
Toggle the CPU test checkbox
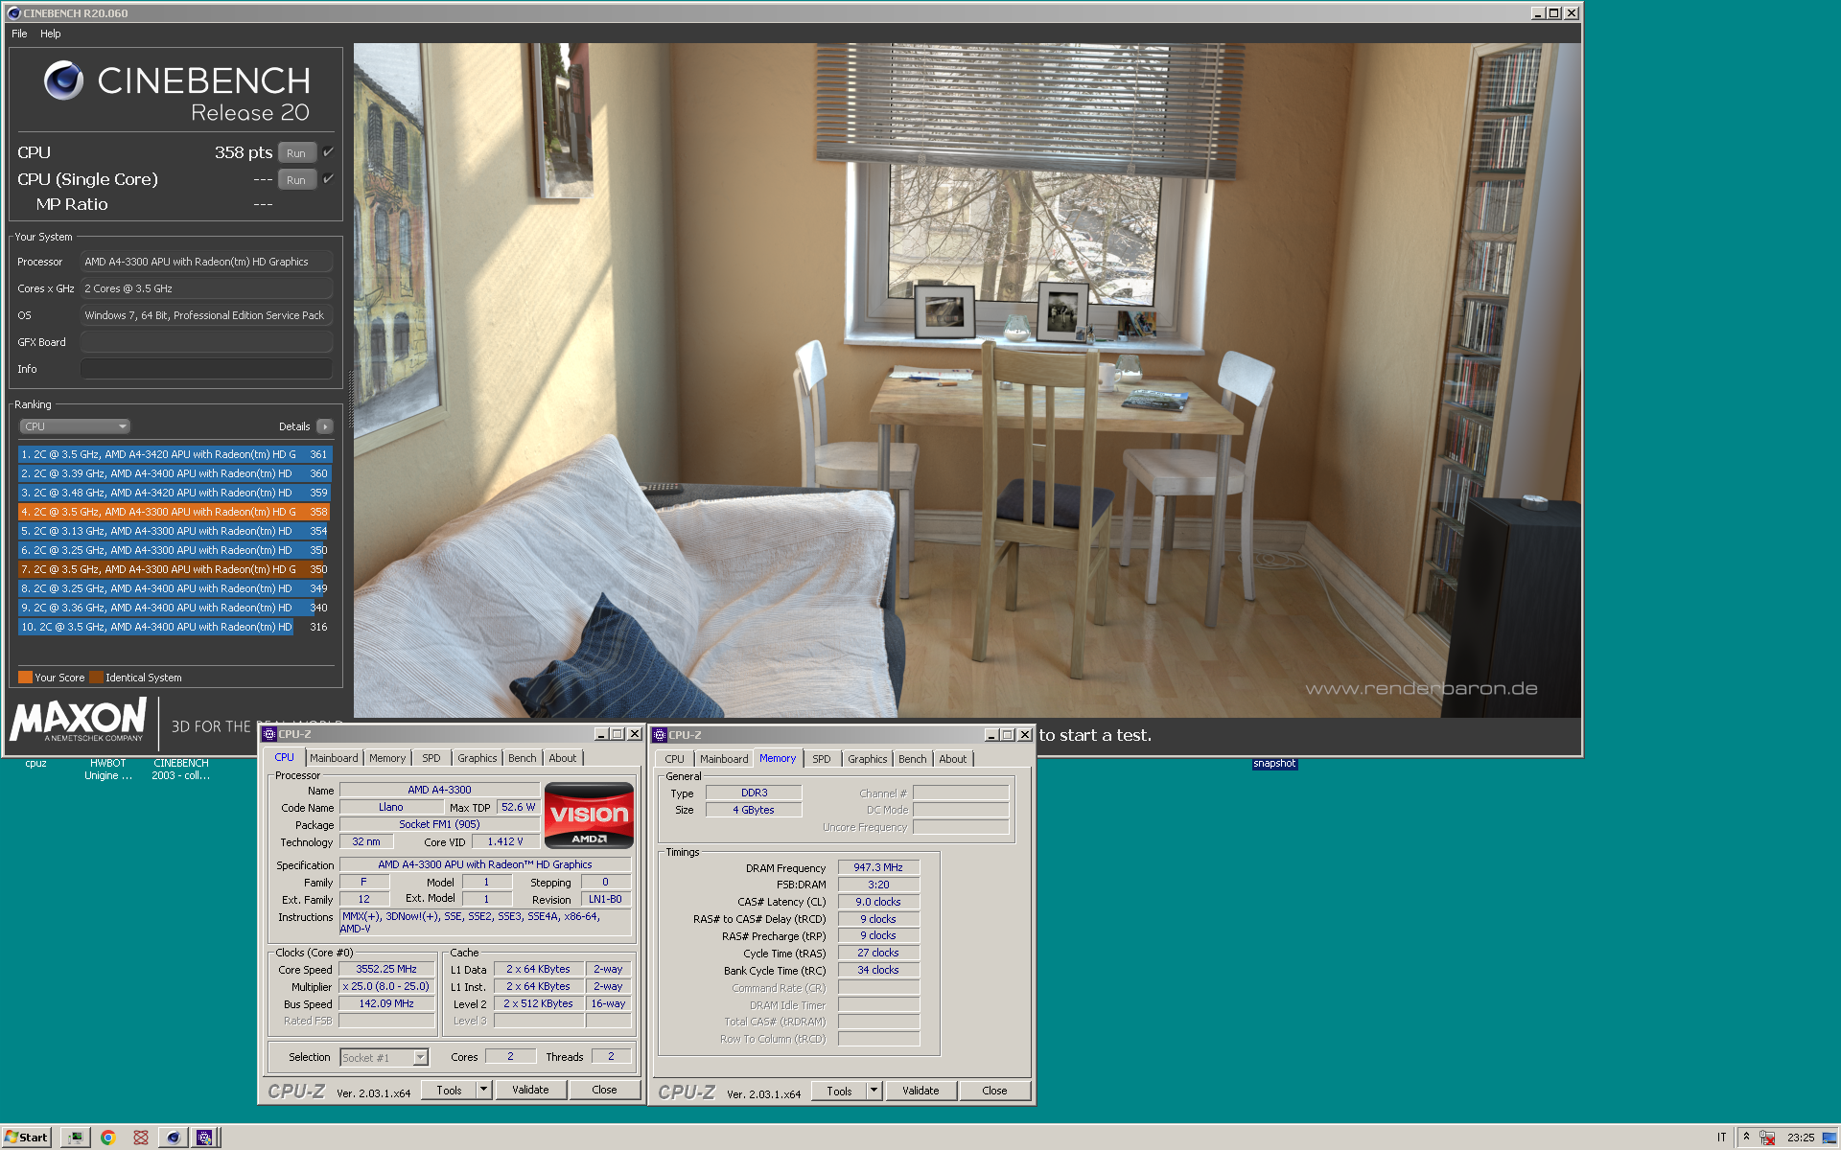328,152
